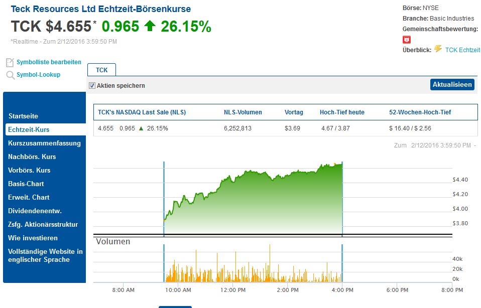
Task: Open Basis-Chart from sidebar
Action: click(x=26, y=184)
